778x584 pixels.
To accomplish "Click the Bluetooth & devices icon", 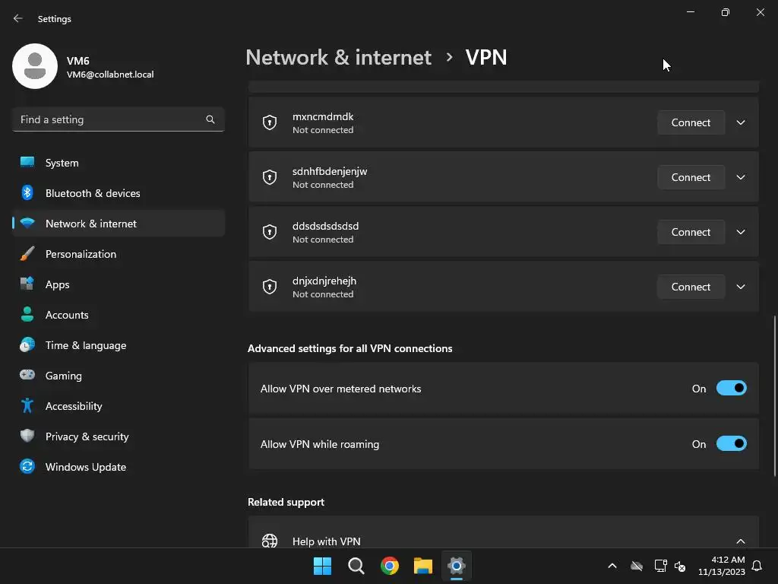I will (x=27, y=193).
